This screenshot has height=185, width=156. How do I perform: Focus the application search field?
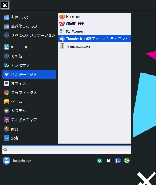[67, 150]
